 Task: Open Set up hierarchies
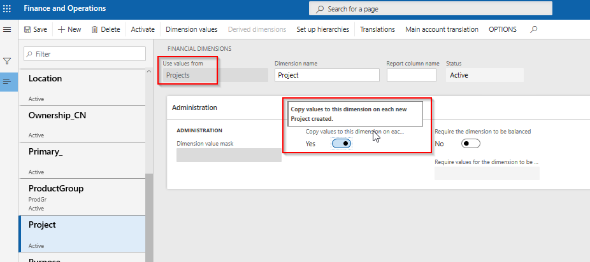click(323, 29)
